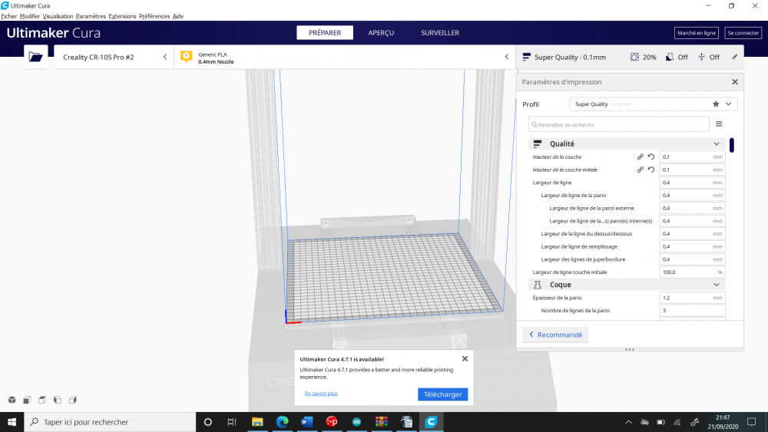Open the Super Quality profile dropdown field
This screenshot has width=768, height=432.
click(x=654, y=104)
